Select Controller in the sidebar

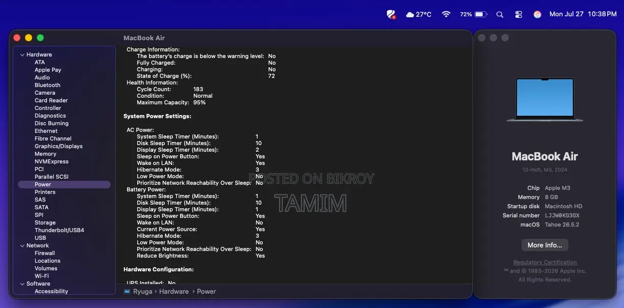(x=48, y=108)
